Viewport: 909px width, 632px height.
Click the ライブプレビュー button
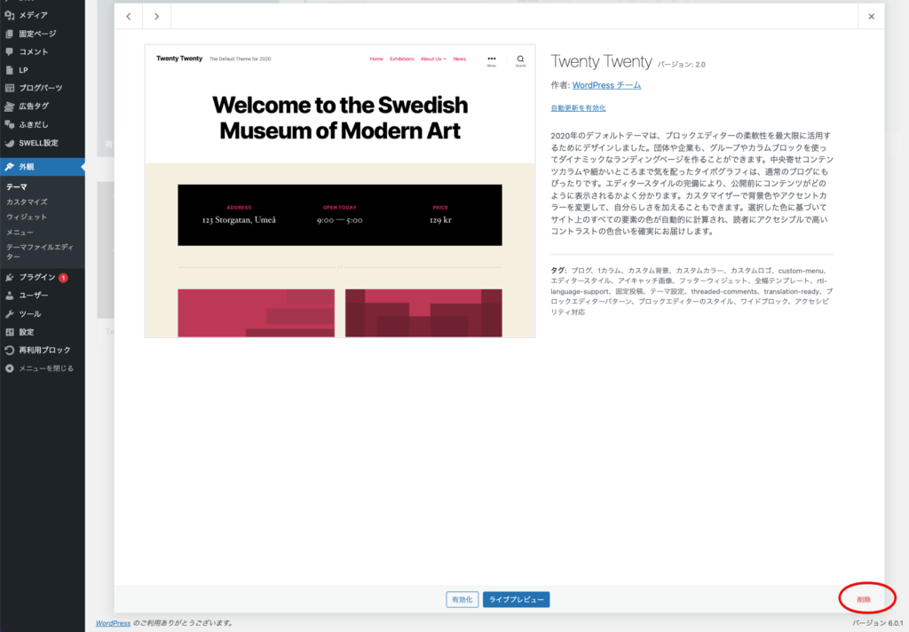point(516,599)
